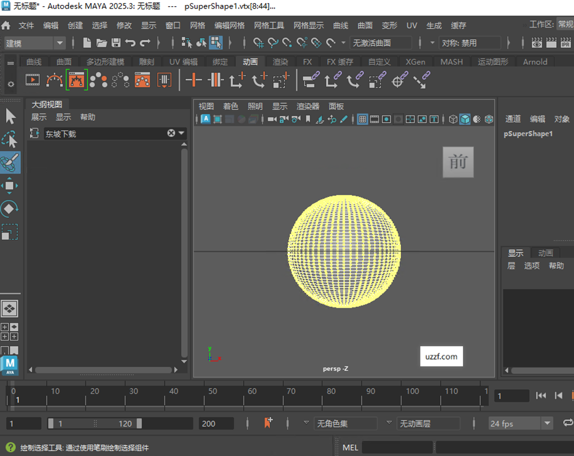Switch to the 动画 layer tab
The height and width of the screenshot is (456, 574).
tap(545, 253)
